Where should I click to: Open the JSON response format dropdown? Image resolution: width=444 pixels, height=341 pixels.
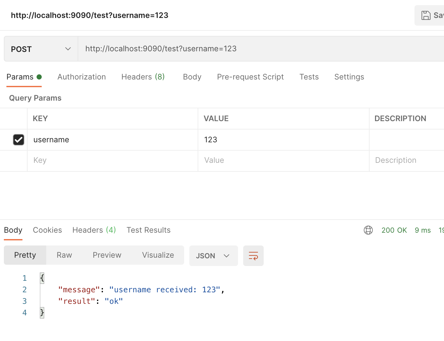click(213, 255)
